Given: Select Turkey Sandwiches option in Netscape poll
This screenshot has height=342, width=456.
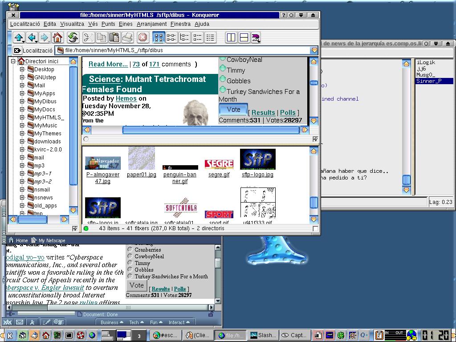Looking at the screenshot, I should coord(130,276).
